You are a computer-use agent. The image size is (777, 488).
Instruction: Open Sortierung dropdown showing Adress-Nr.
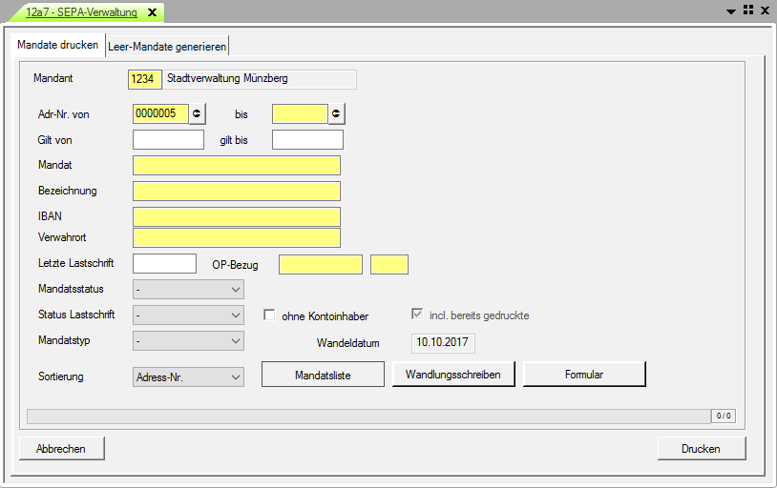(x=188, y=376)
